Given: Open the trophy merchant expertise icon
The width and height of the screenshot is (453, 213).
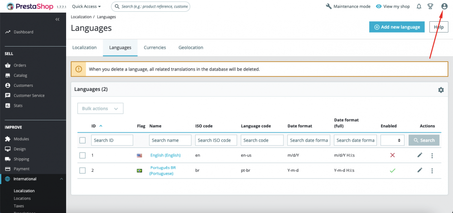Looking at the screenshot, I should click(431, 6).
